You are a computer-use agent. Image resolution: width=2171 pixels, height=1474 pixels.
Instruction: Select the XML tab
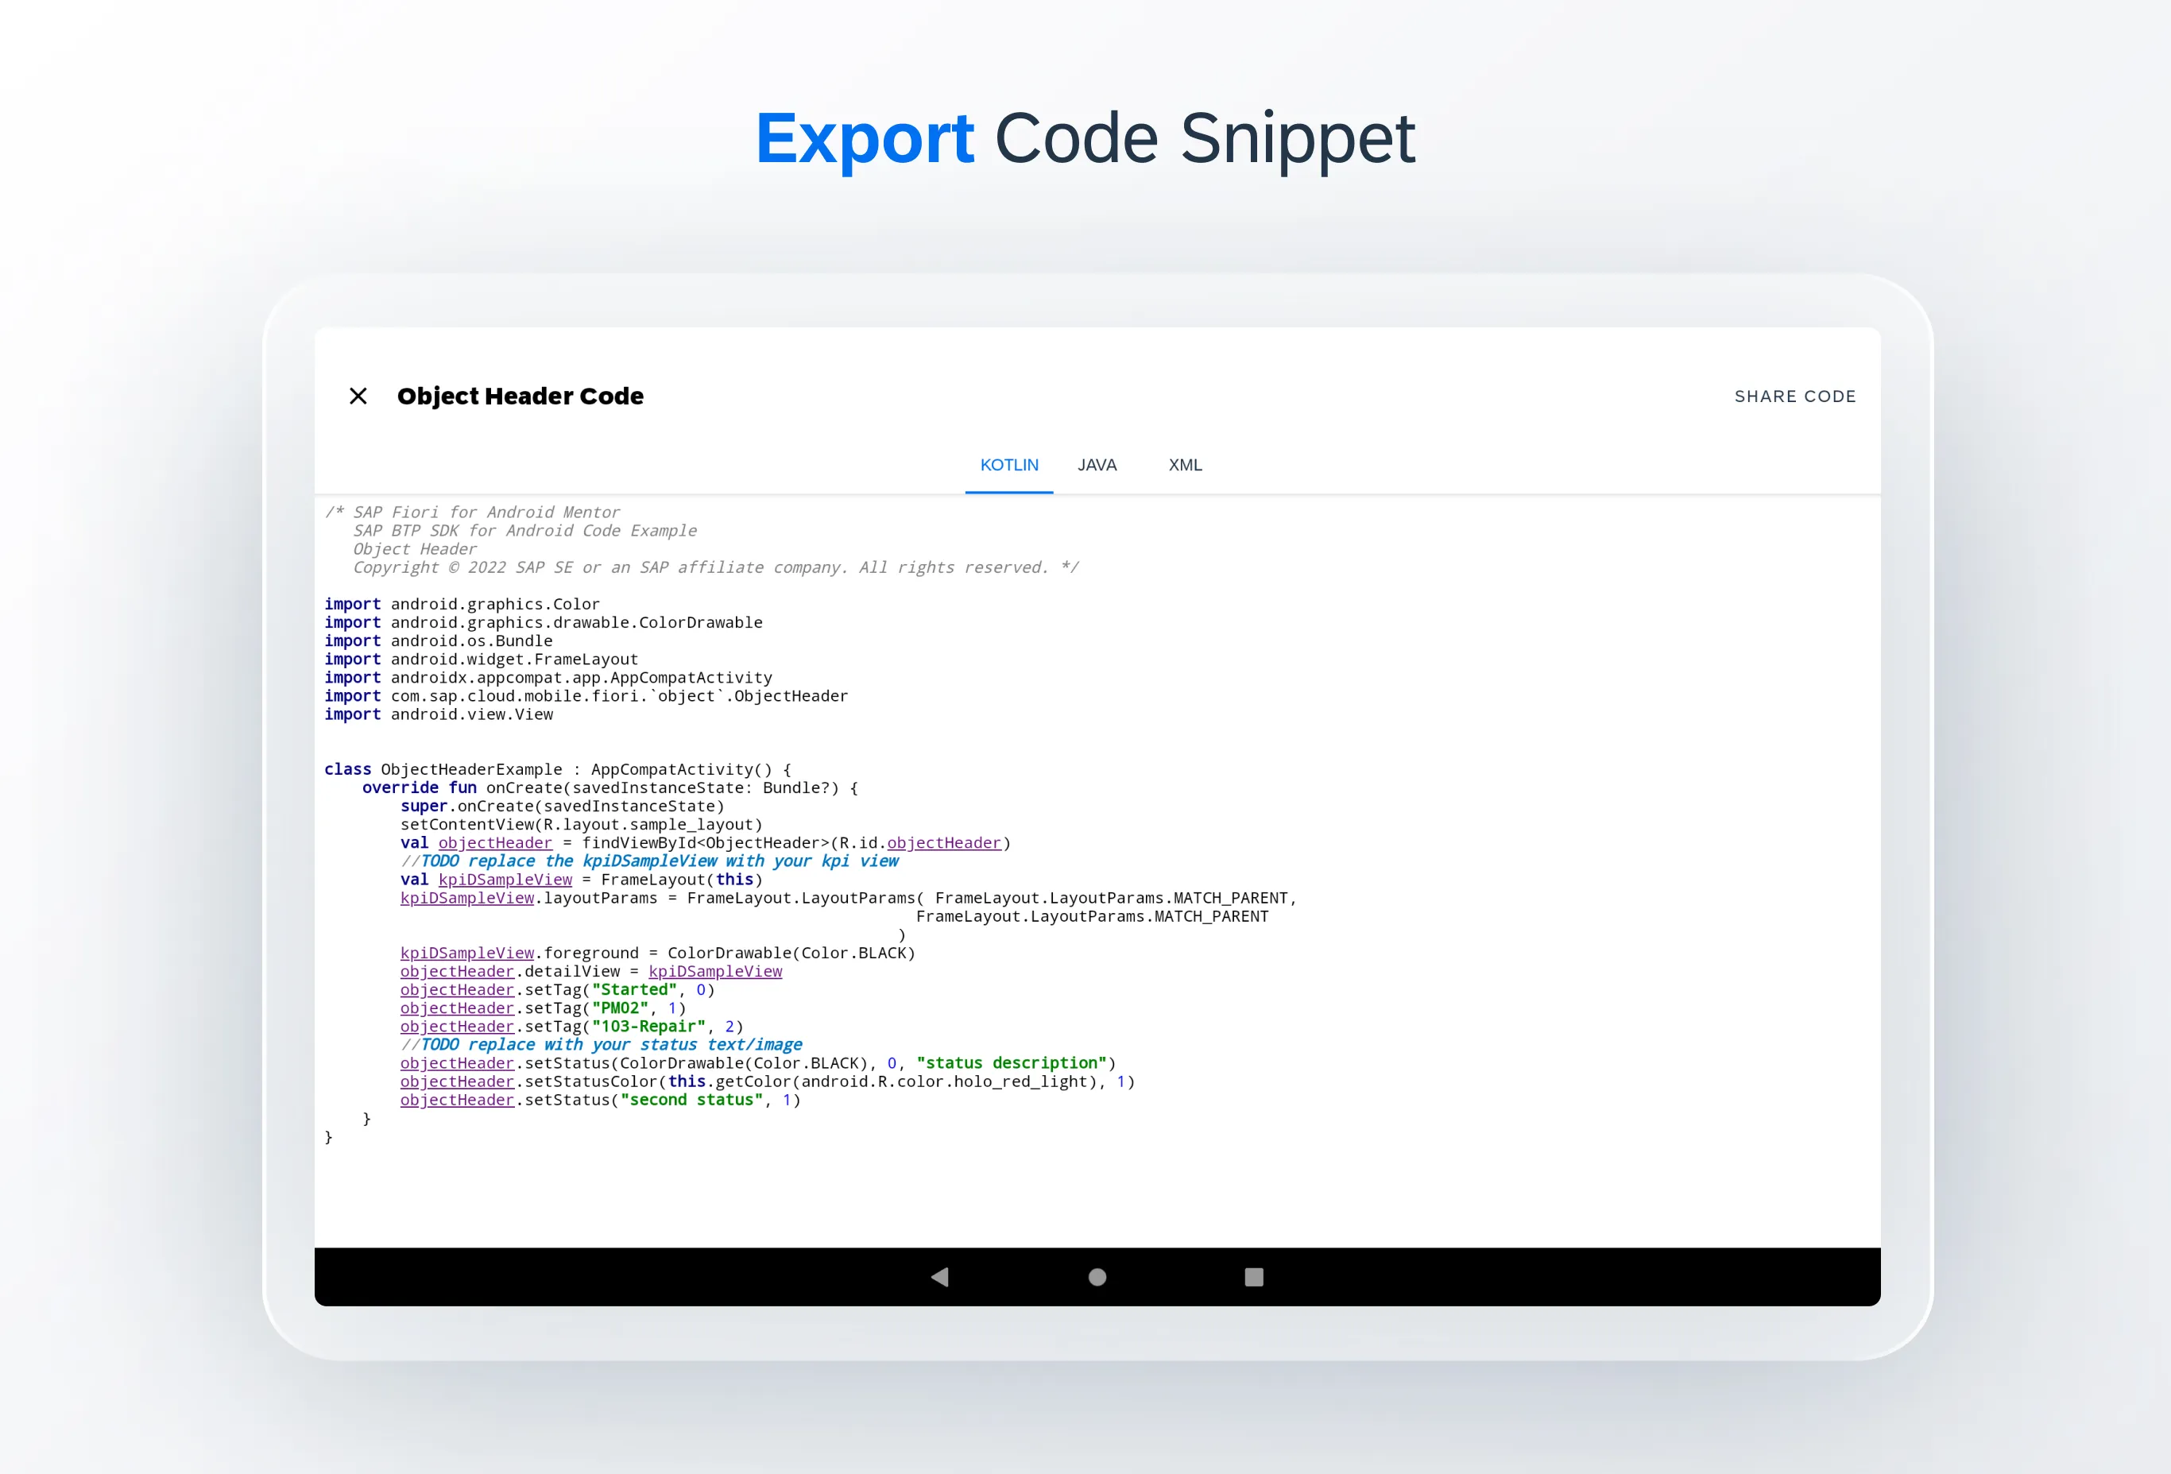coord(1184,464)
